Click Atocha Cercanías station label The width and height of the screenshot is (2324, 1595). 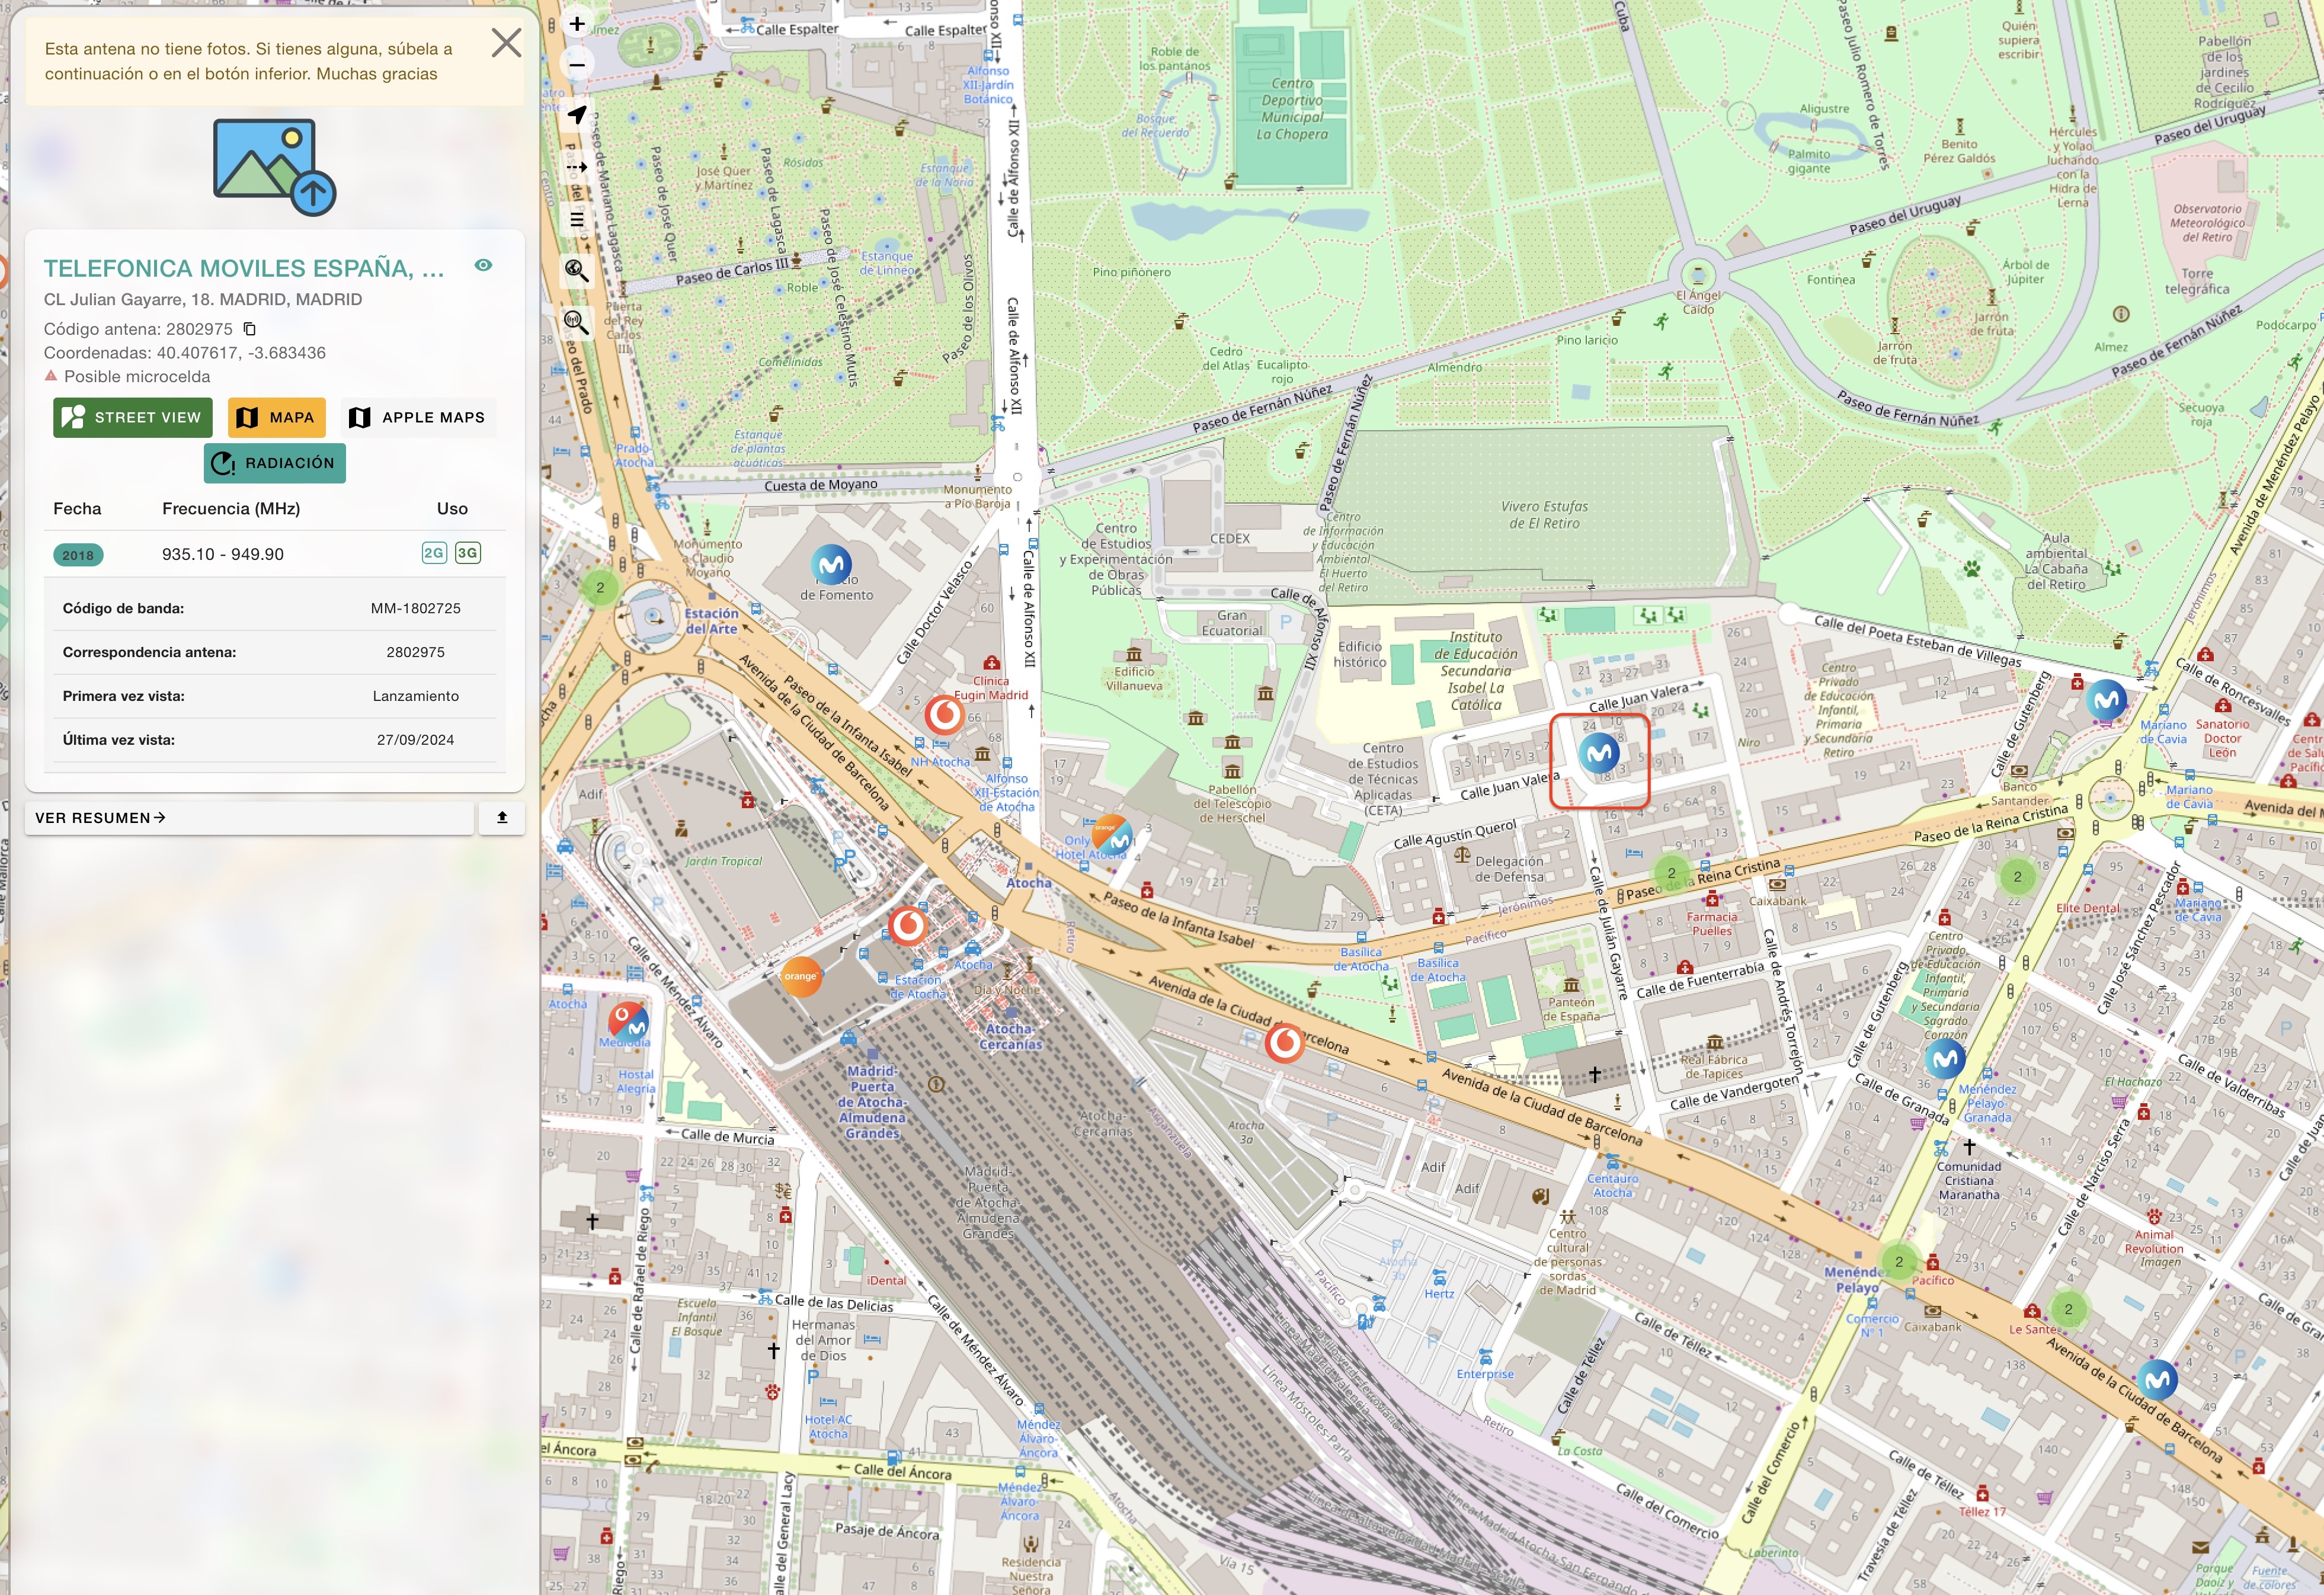[x=1010, y=1036]
